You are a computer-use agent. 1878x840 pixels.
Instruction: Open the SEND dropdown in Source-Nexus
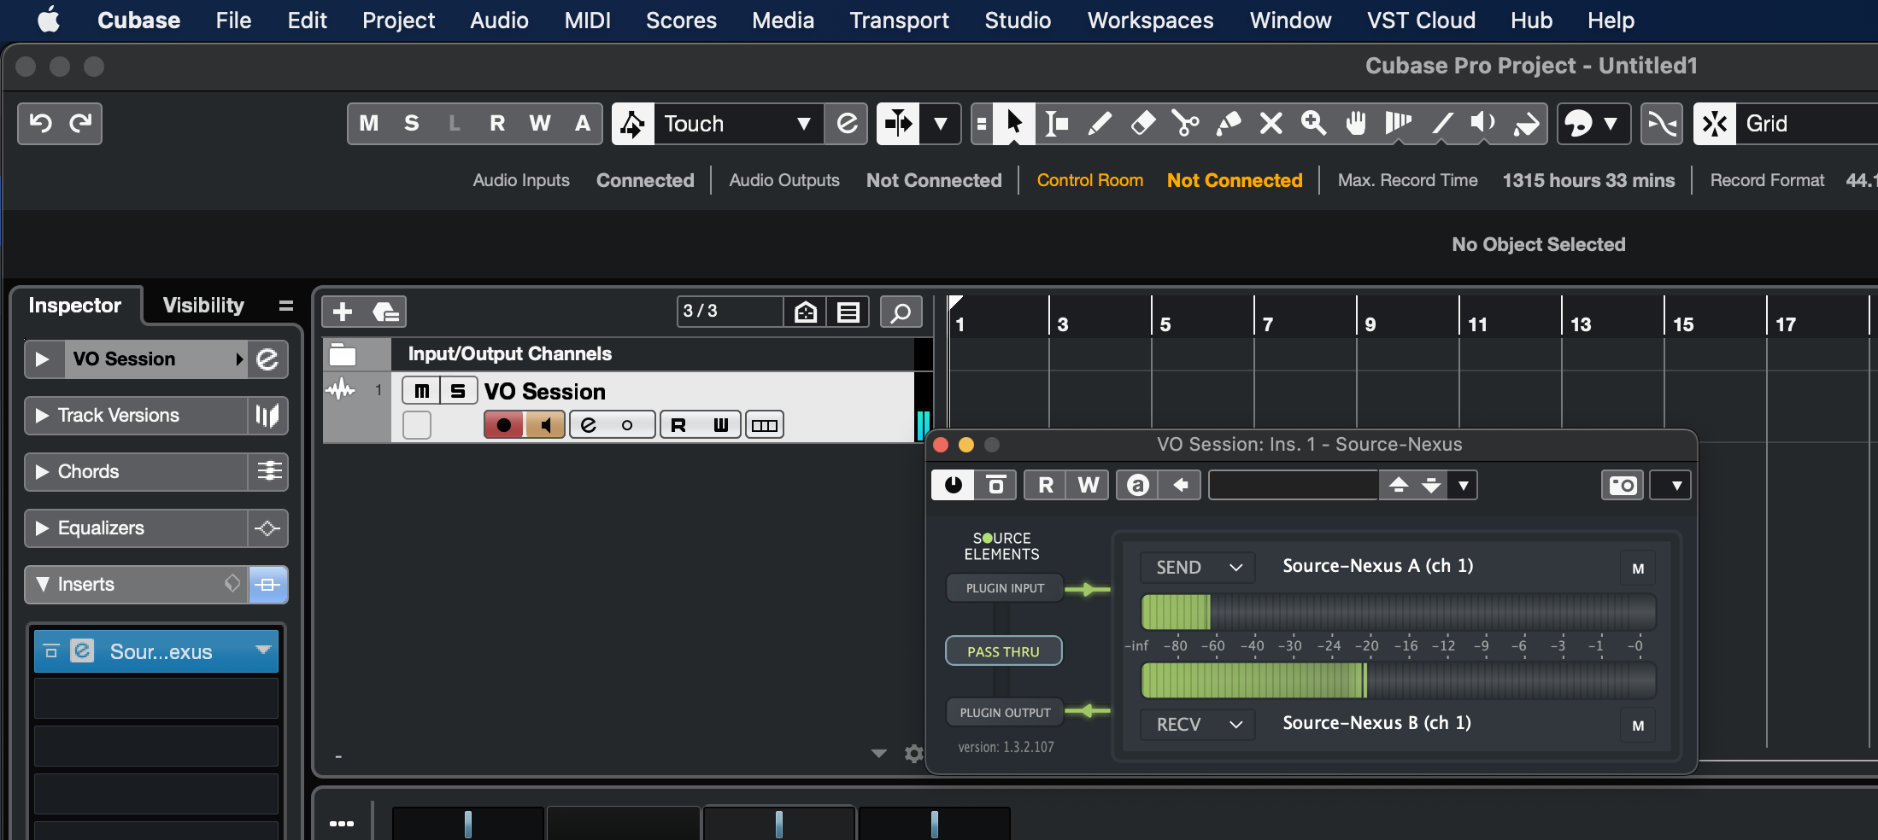[1198, 568]
